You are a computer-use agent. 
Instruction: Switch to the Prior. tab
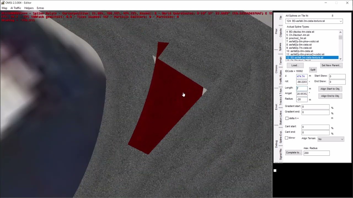(276, 31)
